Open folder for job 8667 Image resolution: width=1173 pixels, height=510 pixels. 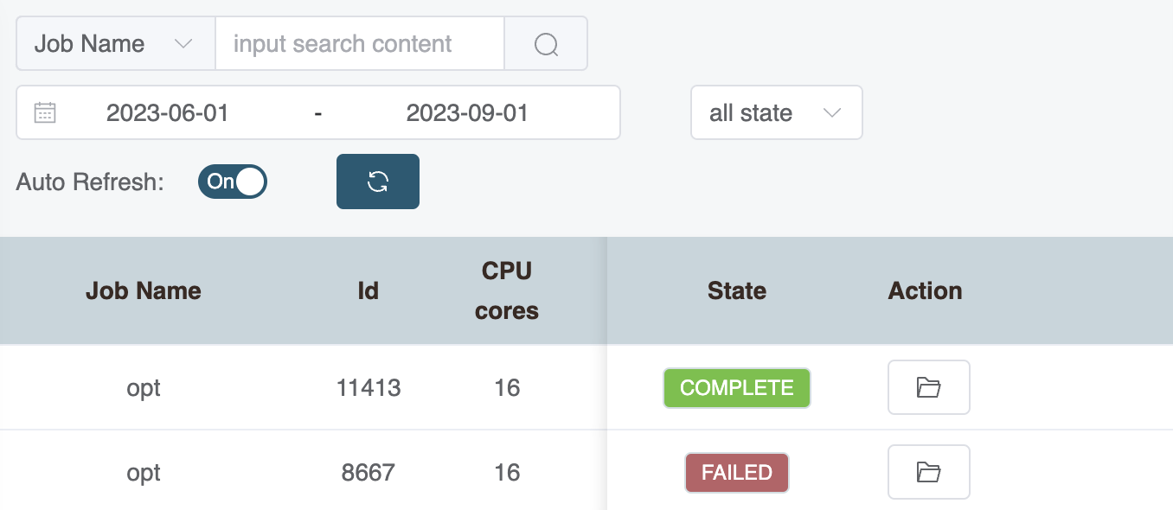tap(928, 472)
